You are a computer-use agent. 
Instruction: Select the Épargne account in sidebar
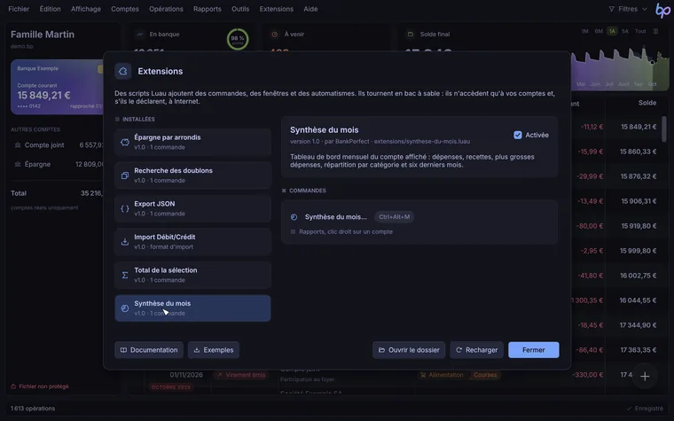(x=57, y=164)
